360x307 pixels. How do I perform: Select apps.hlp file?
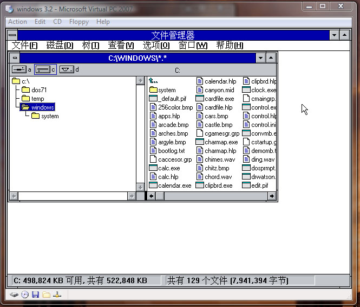pos(165,116)
